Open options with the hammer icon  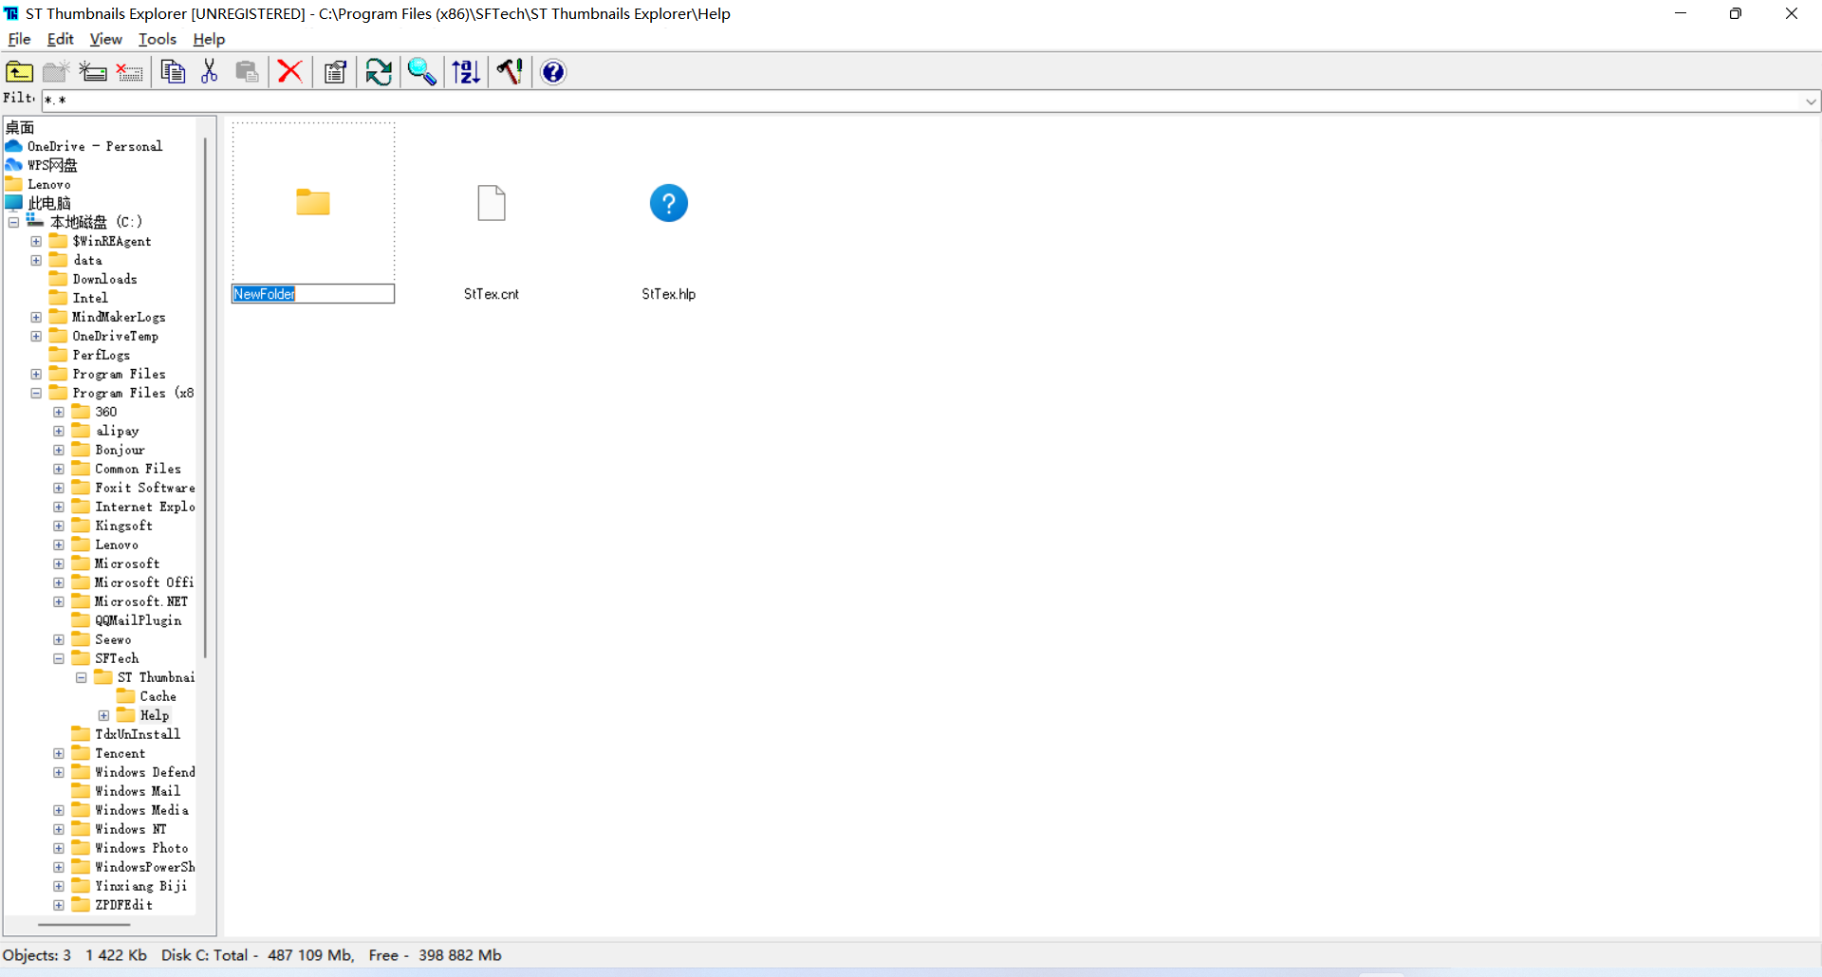[510, 72]
